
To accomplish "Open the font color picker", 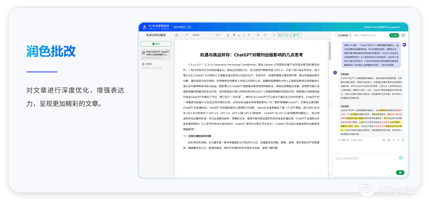I will coord(229,35).
